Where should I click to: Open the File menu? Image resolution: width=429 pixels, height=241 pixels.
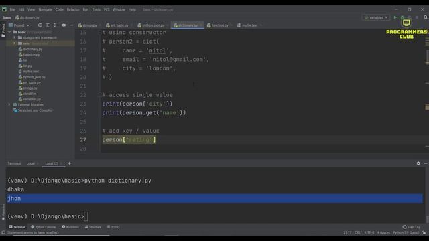(12, 9)
